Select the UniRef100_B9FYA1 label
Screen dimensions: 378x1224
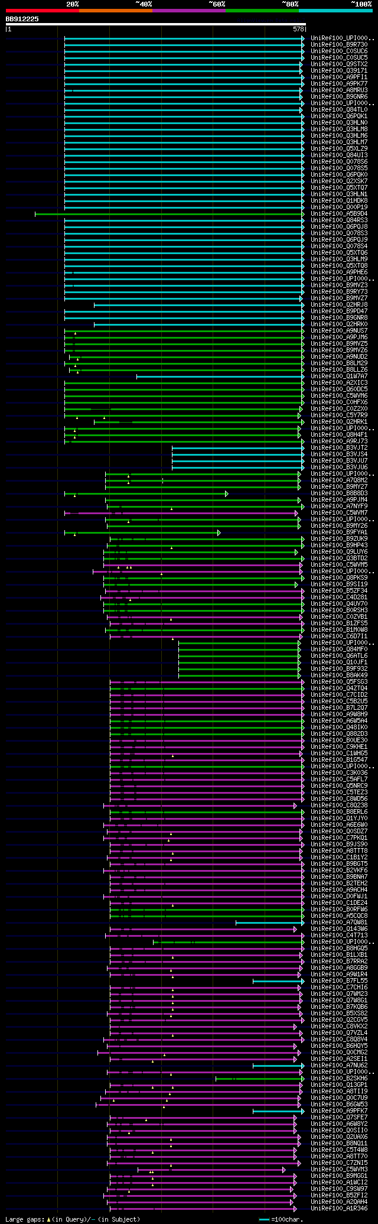click(x=339, y=532)
